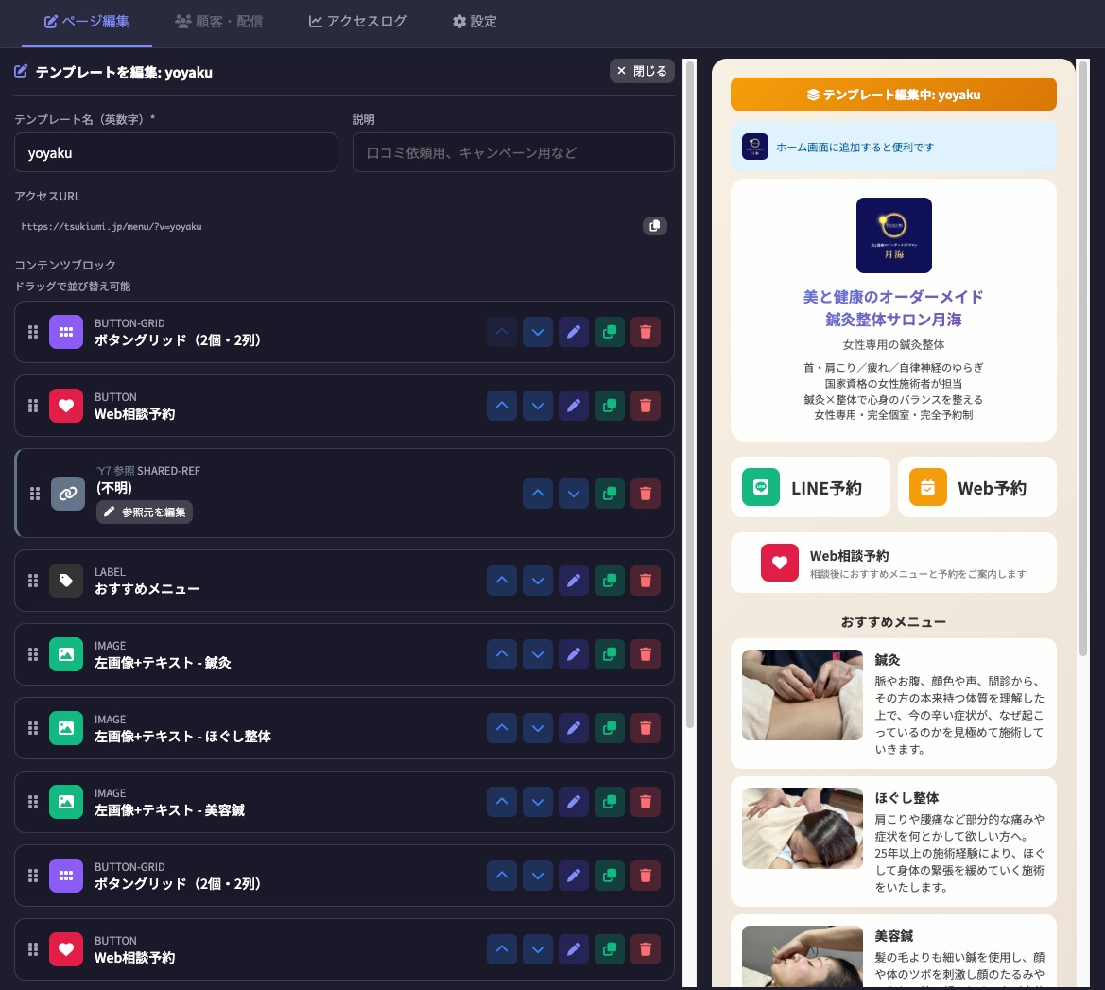1105x990 pixels.
Task: Open the ページ編集 tab
Action: coord(87,21)
